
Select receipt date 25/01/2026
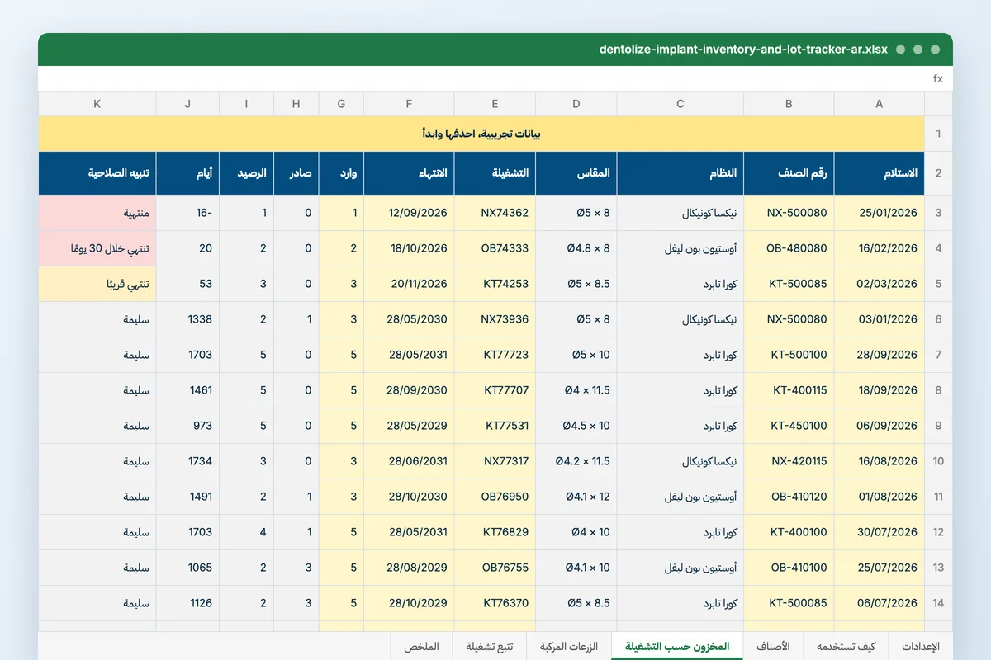tap(879, 213)
